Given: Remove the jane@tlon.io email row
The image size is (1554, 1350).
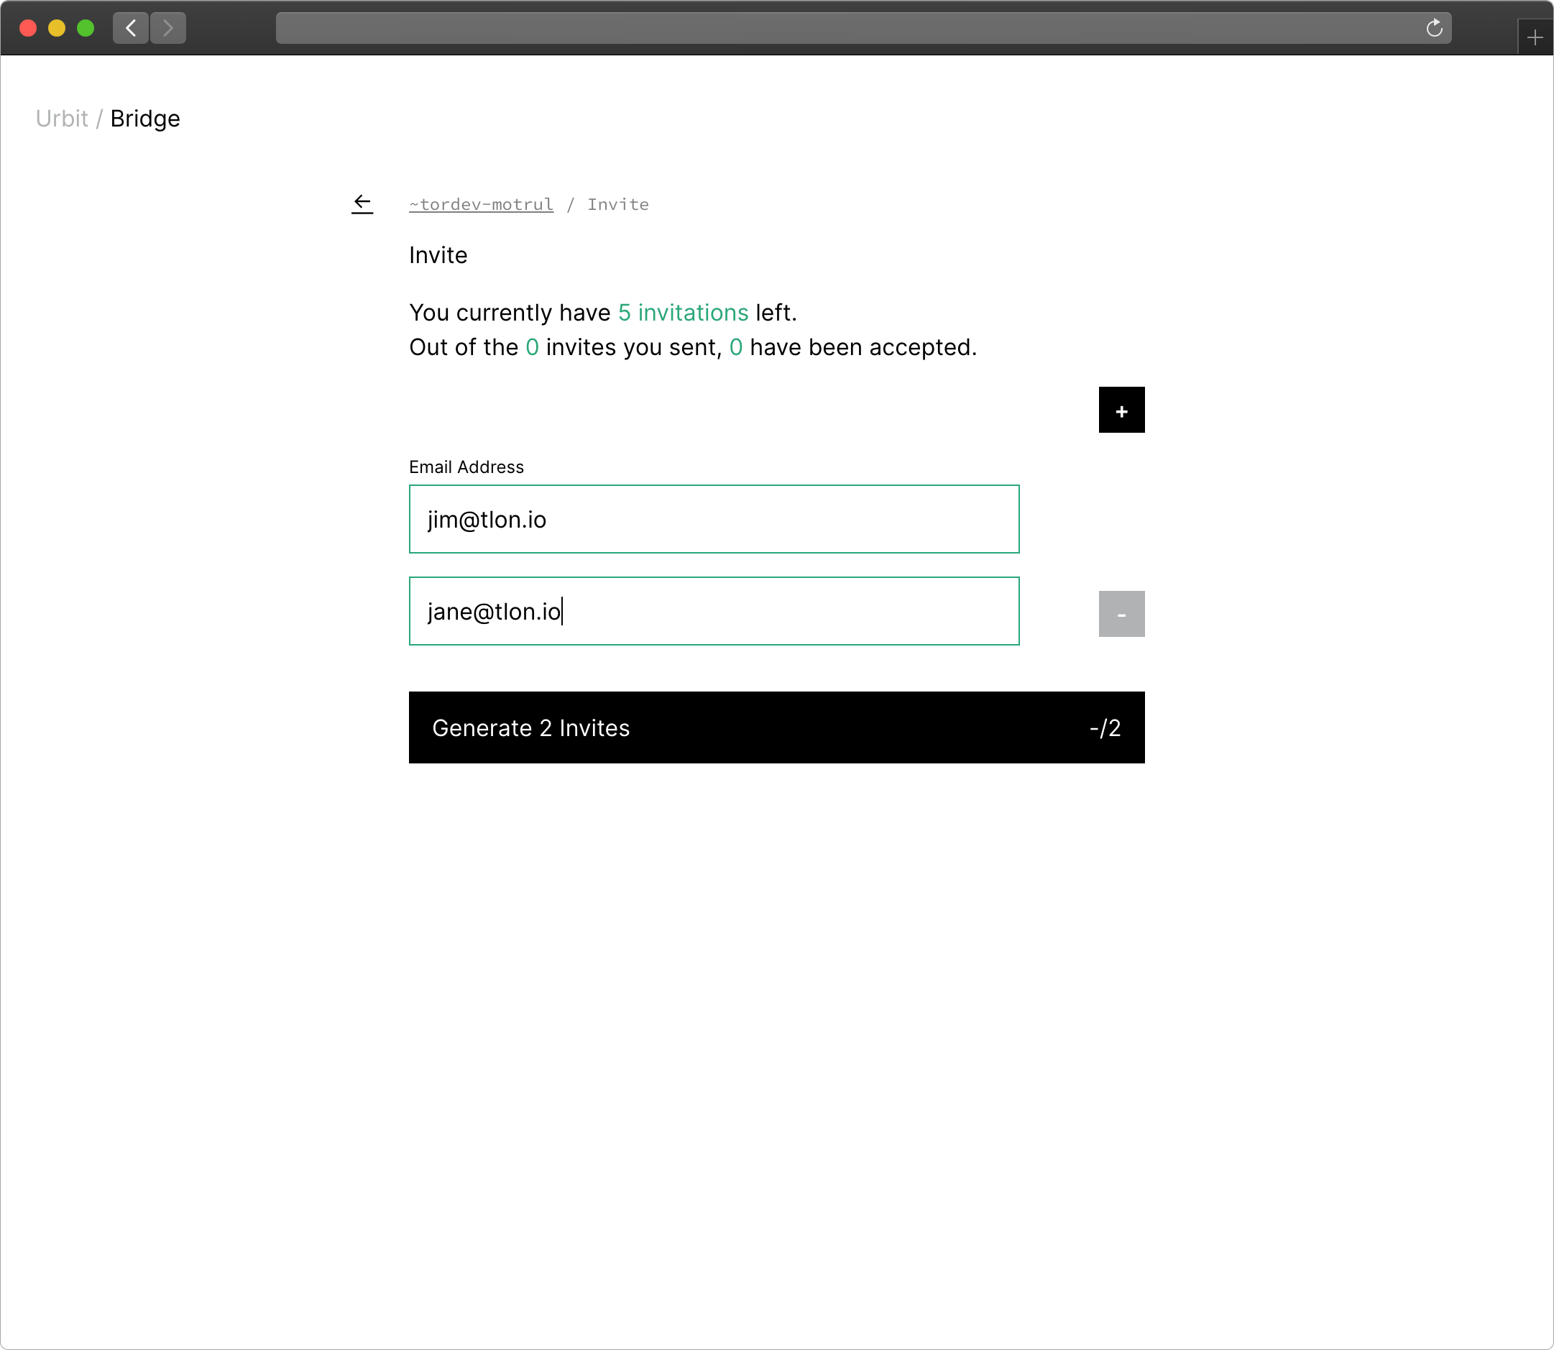Looking at the screenshot, I should (1121, 614).
